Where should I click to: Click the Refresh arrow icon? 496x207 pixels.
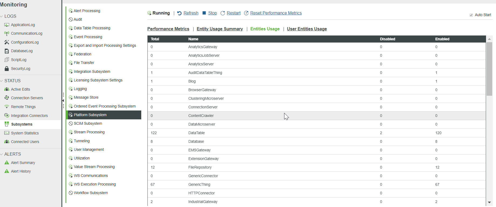point(179,13)
